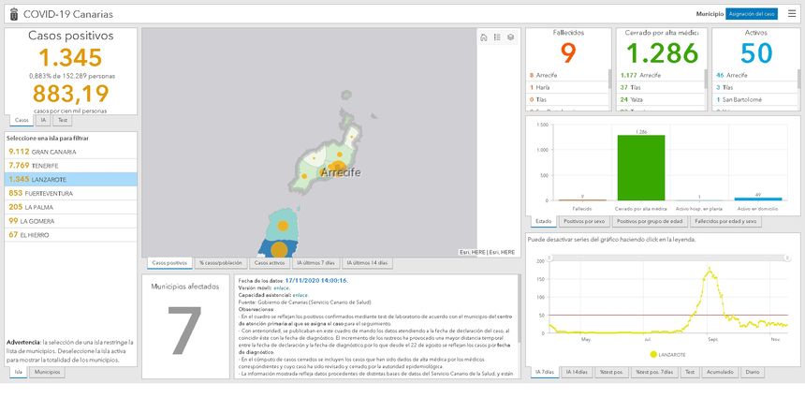Toggle the Asignación del caso button
Image resolution: width=805 pixels, height=398 pixels.
click(753, 14)
